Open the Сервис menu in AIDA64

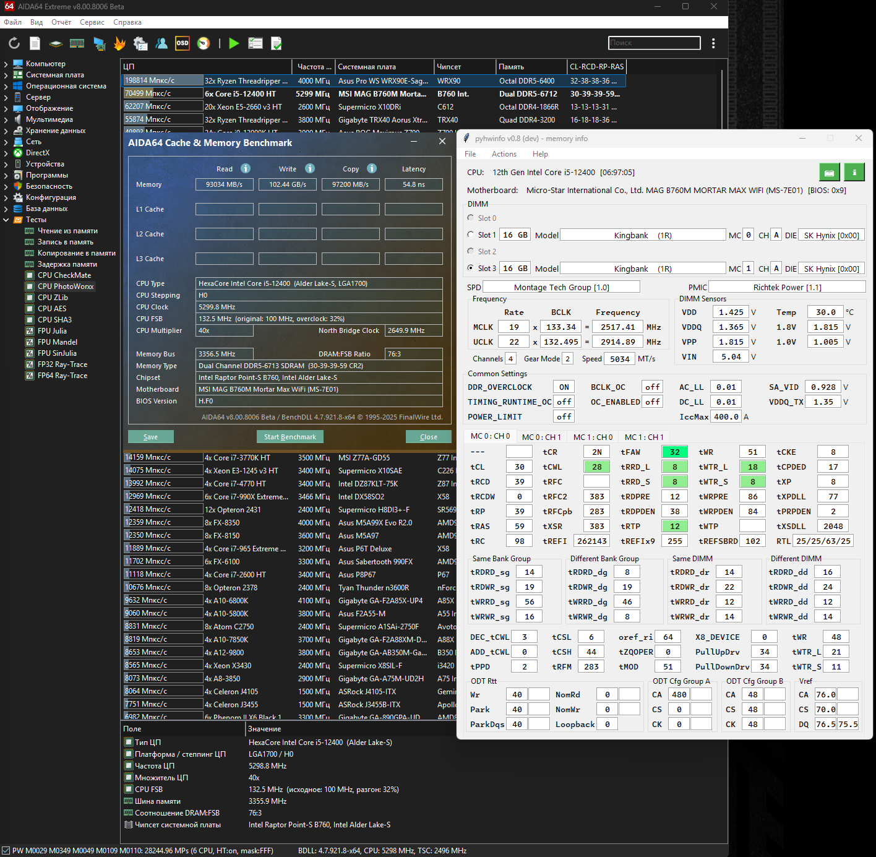[92, 22]
